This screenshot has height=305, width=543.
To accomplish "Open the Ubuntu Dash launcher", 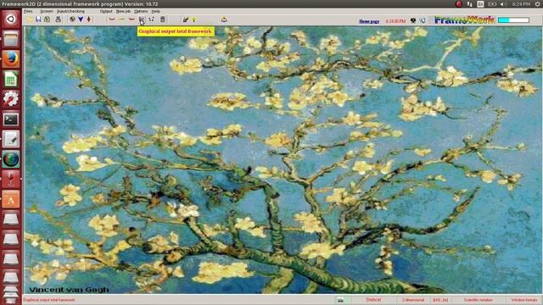I will 11,19.
